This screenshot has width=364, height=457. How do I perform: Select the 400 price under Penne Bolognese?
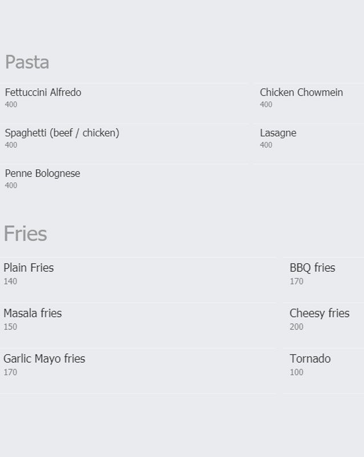coord(11,186)
